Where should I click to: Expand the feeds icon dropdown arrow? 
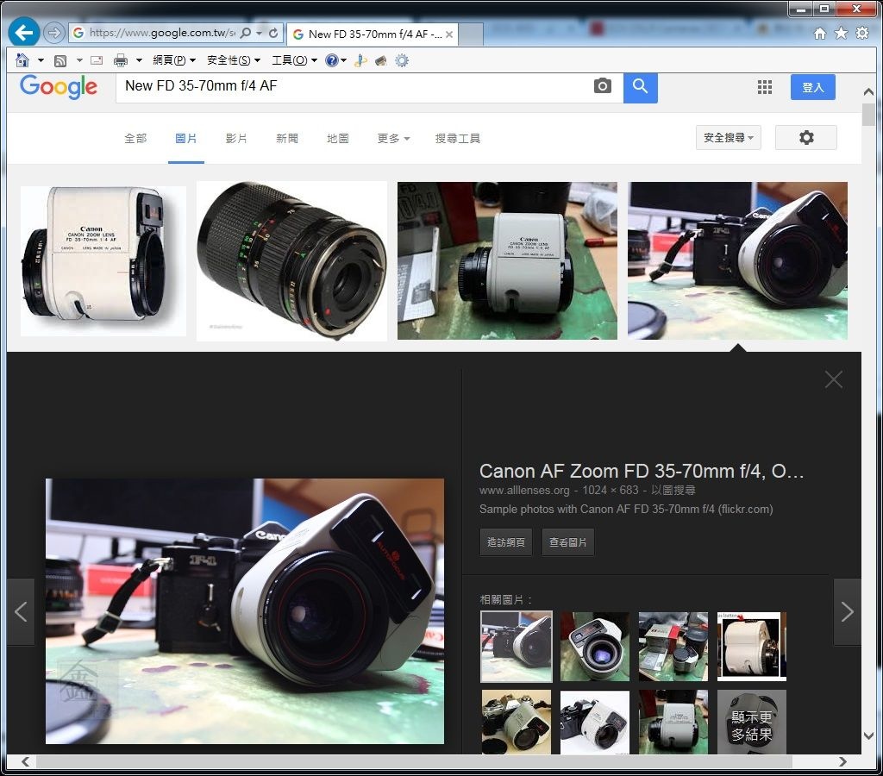(79, 60)
